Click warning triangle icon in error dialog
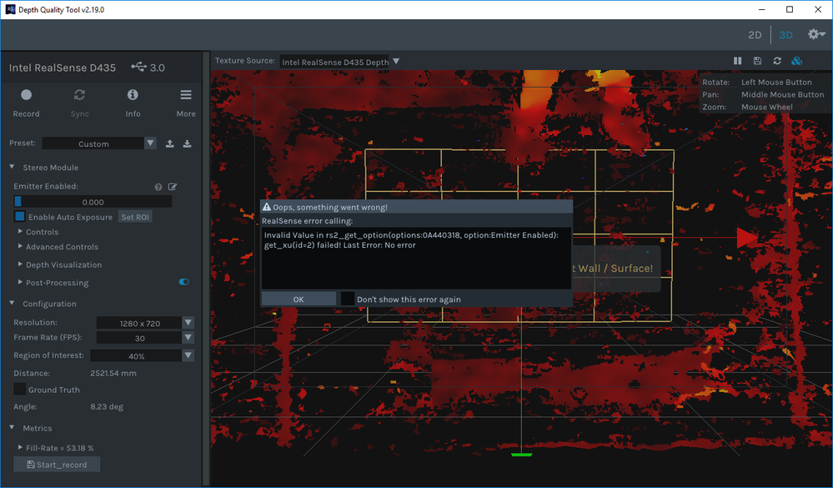The width and height of the screenshot is (833, 488). tap(267, 207)
